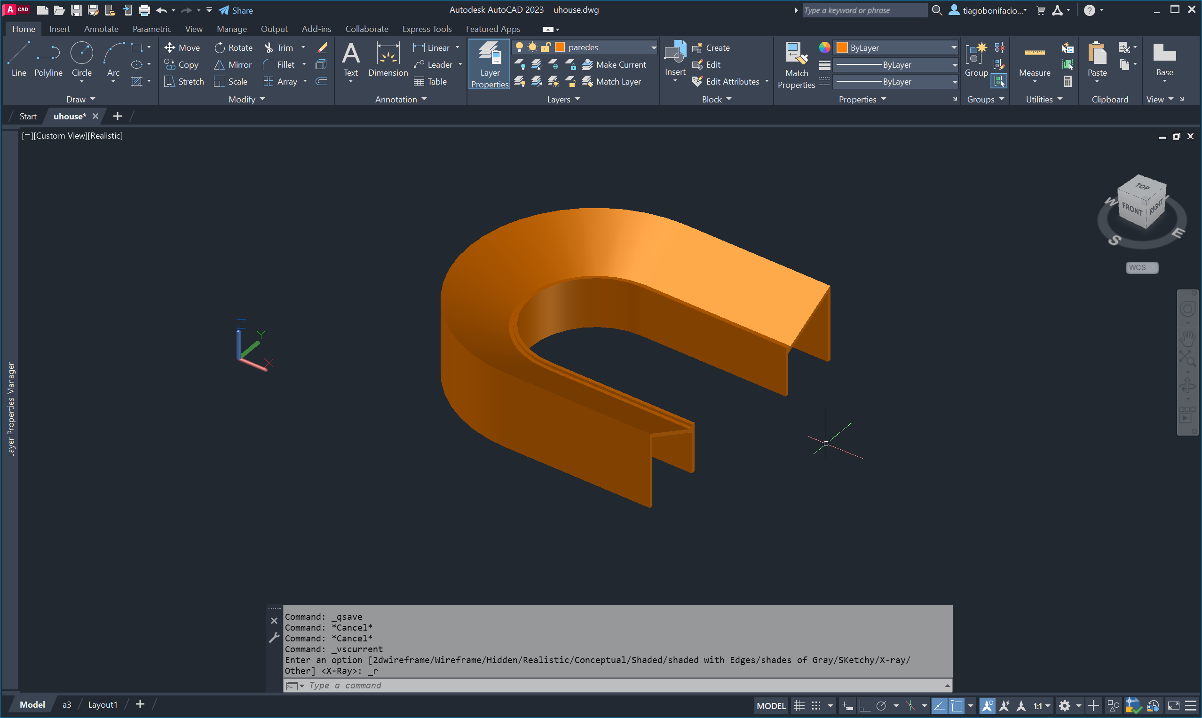This screenshot has width=1202, height=718.
Task: Open the WCS coordinate system dropdown
Action: (1141, 267)
